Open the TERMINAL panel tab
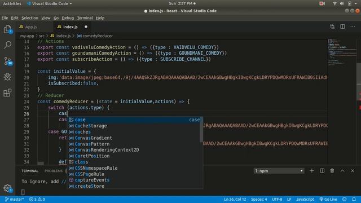This screenshot has height=203, width=361. click(x=30, y=171)
